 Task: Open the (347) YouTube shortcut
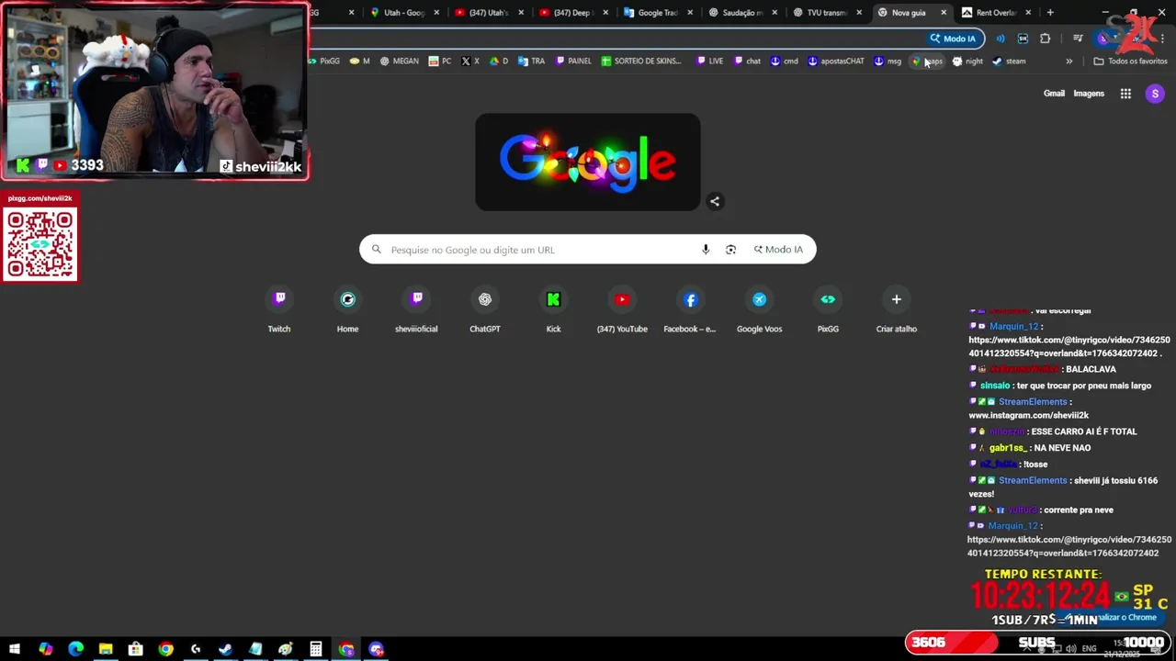[622, 310]
